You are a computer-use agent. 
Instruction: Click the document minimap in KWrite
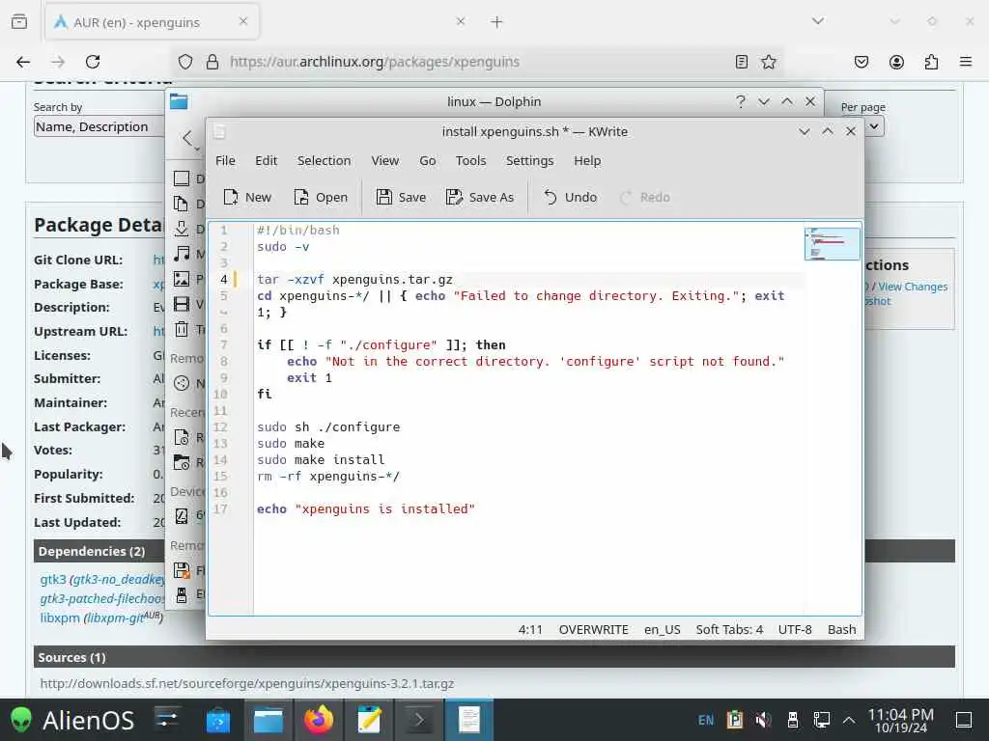coord(832,244)
